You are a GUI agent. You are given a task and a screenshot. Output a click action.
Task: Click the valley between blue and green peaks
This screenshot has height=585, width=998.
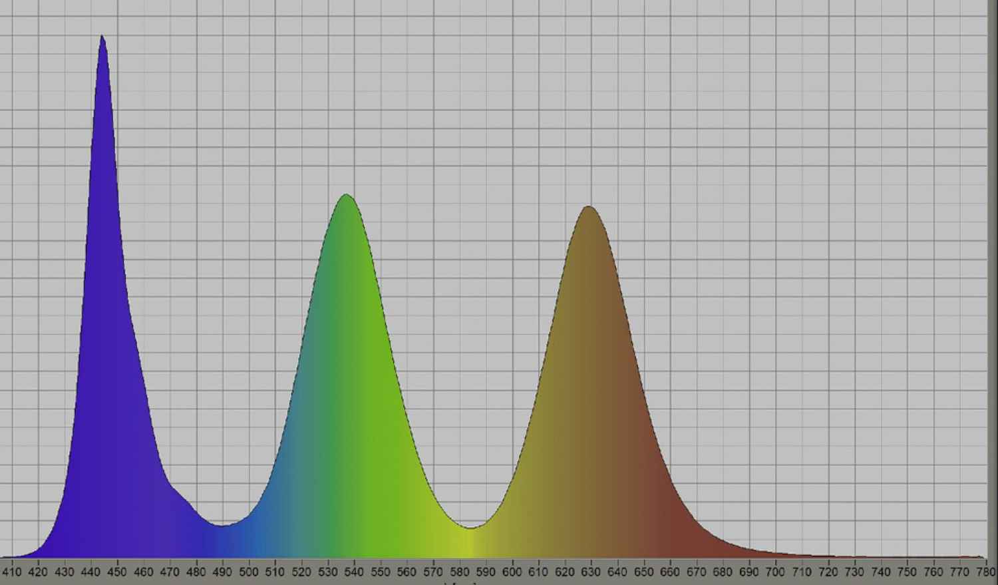coord(223,526)
